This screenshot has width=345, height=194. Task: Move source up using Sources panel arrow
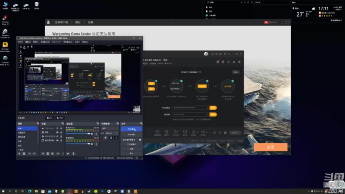[x=58, y=153]
